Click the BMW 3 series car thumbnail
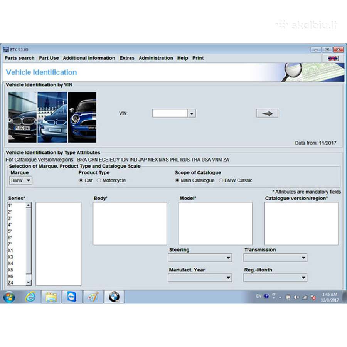This screenshot has height=347, width=347. tap(22, 117)
